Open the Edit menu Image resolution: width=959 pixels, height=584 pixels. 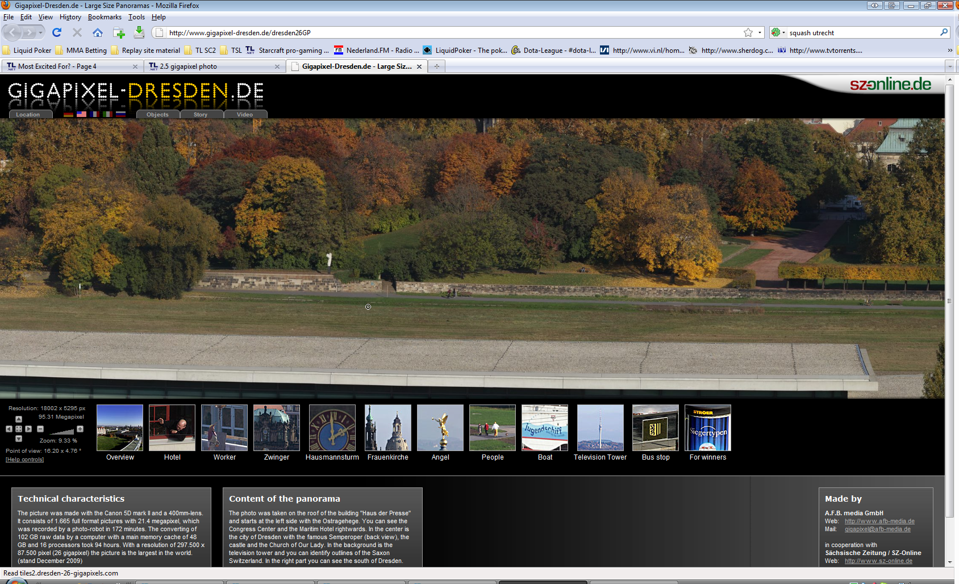click(26, 17)
